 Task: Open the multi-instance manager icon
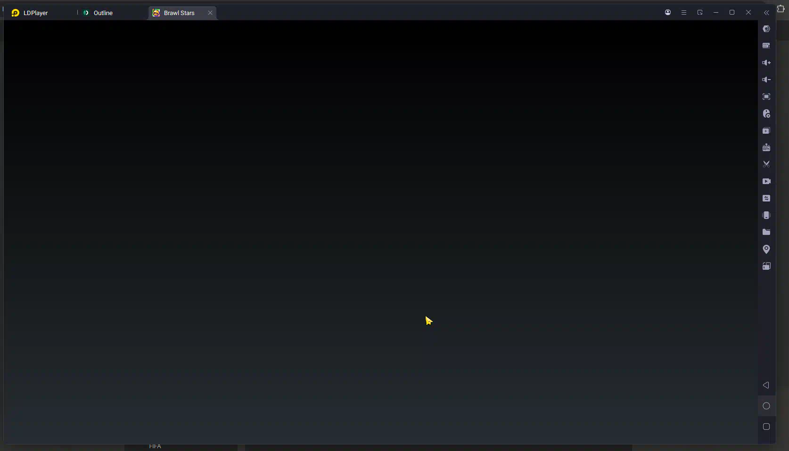(766, 131)
